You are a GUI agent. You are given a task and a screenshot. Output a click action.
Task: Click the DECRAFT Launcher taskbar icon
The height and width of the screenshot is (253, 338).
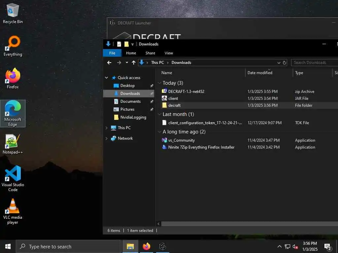[162, 246]
